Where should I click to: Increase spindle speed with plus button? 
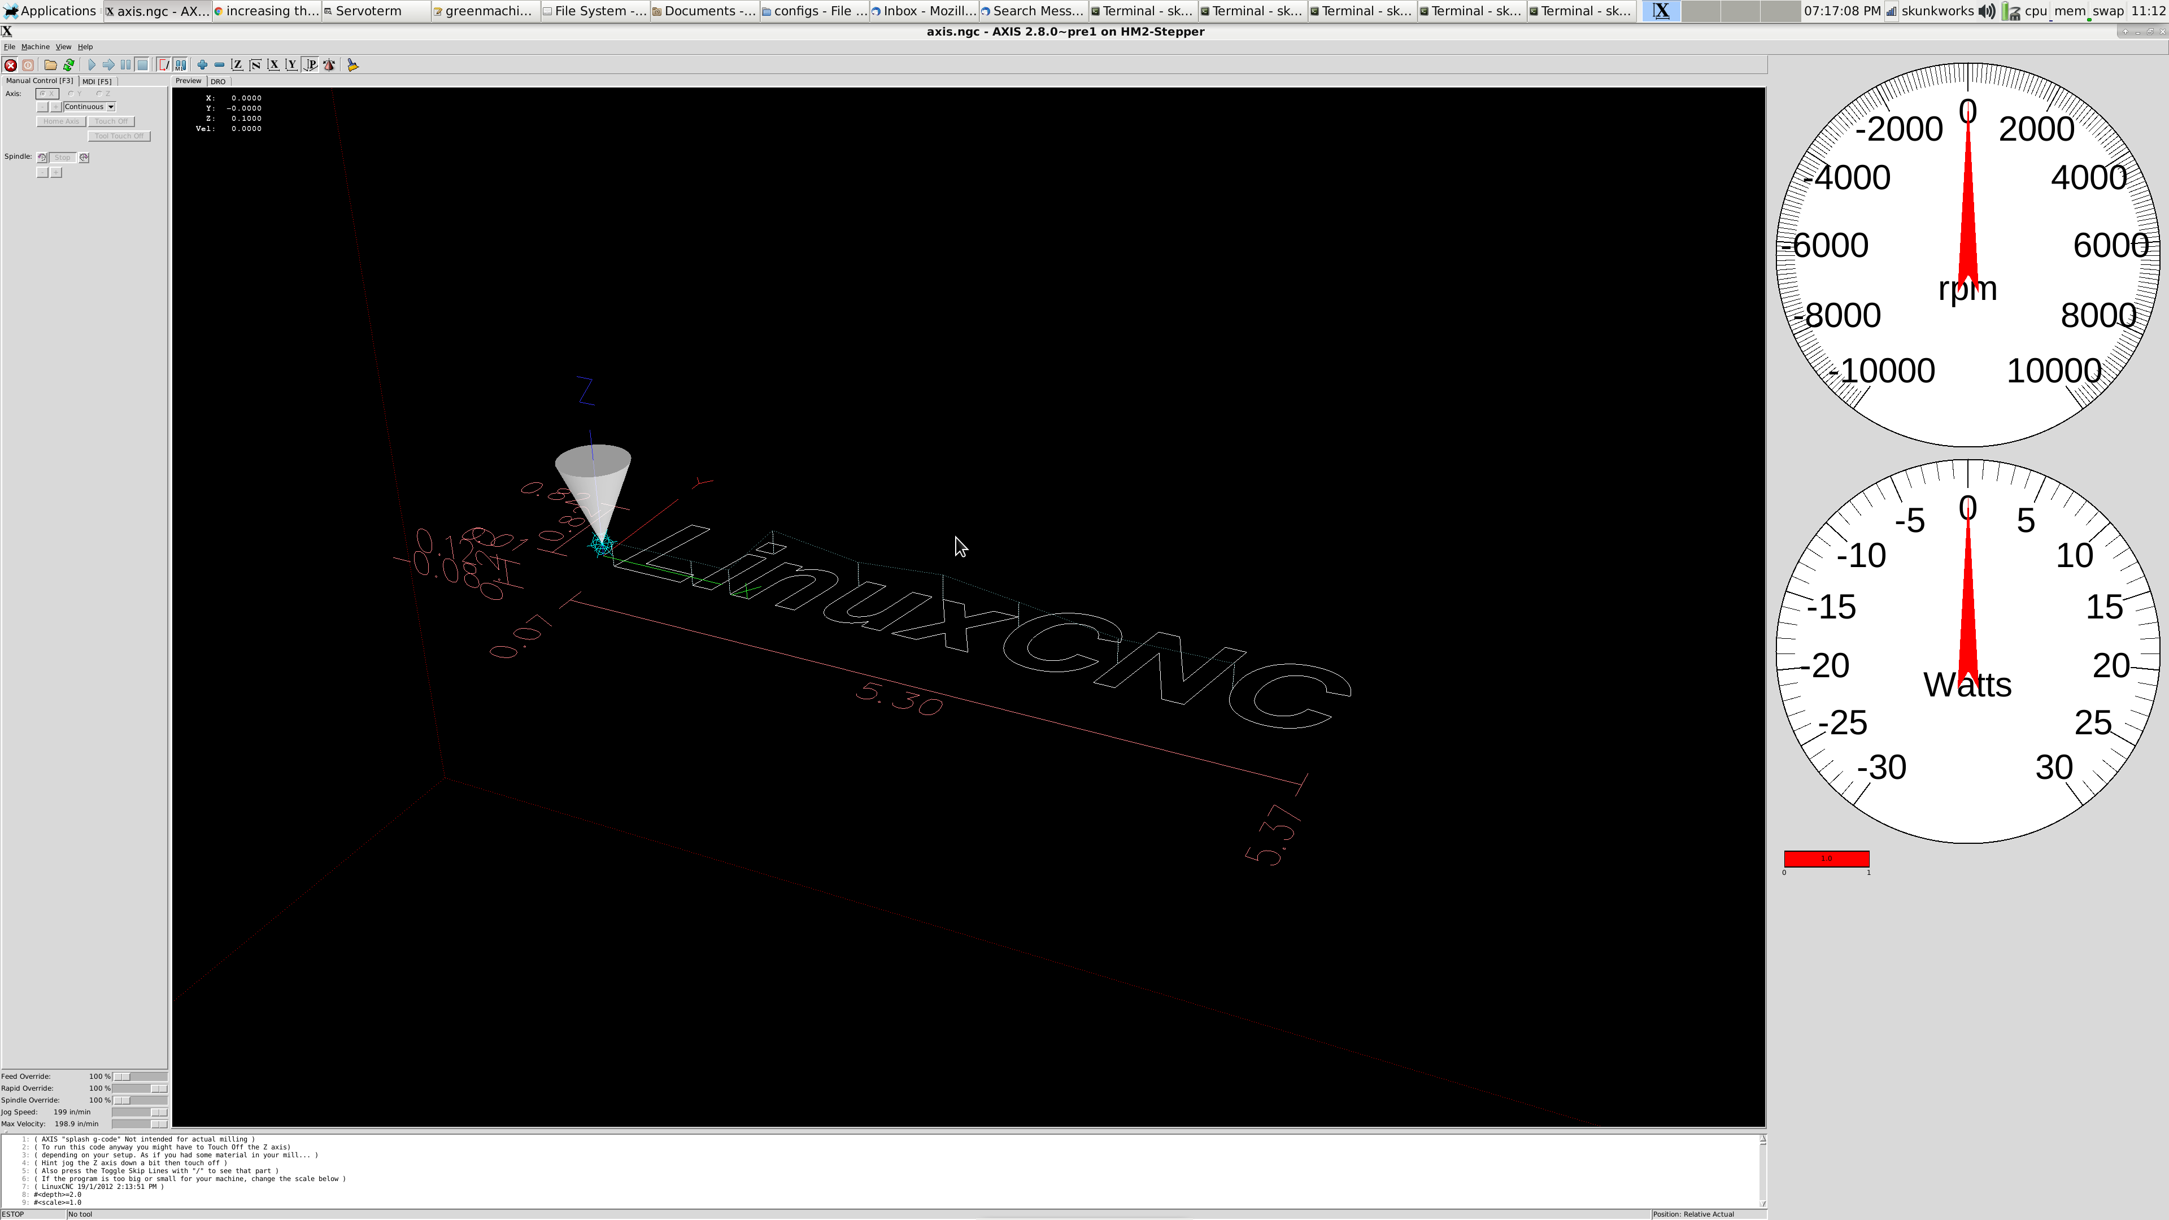56,173
